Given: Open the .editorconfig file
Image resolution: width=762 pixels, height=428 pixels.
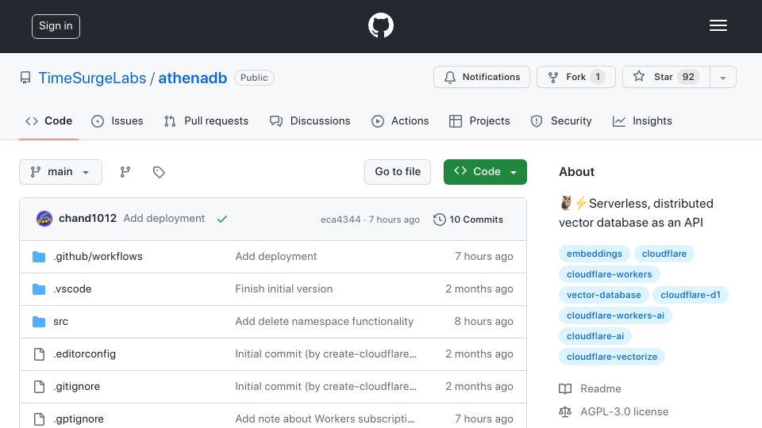Looking at the screenshot, I should click(85, 353).
